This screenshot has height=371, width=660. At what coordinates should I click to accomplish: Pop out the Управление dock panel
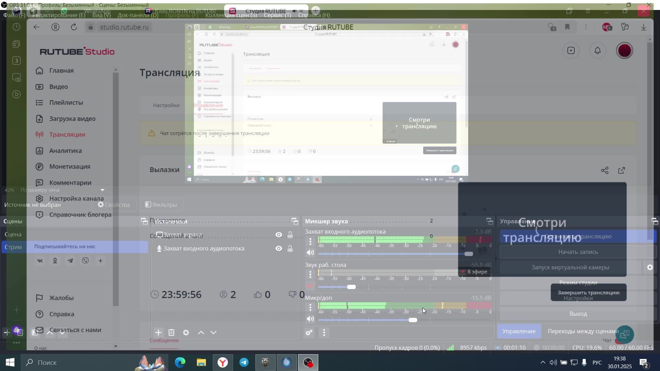pyautogui.click(x=654, y=221)
